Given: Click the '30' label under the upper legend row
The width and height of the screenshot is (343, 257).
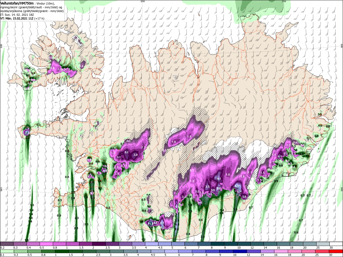Looking at the screenshot, I should click(331, 248).
